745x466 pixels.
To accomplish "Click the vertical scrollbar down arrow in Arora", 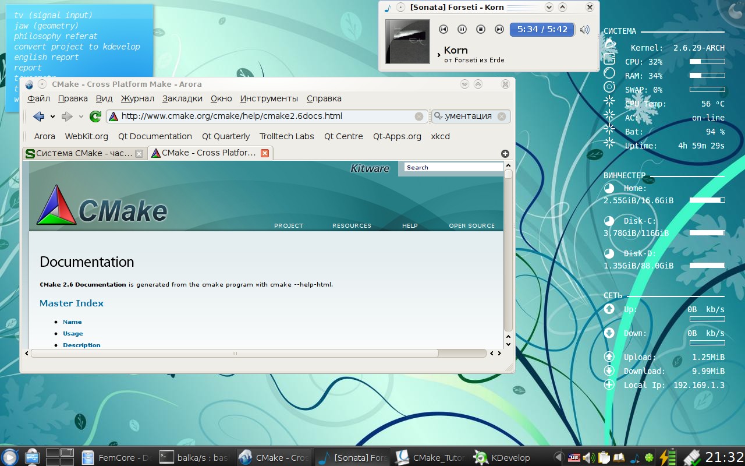I will point(508,344).
